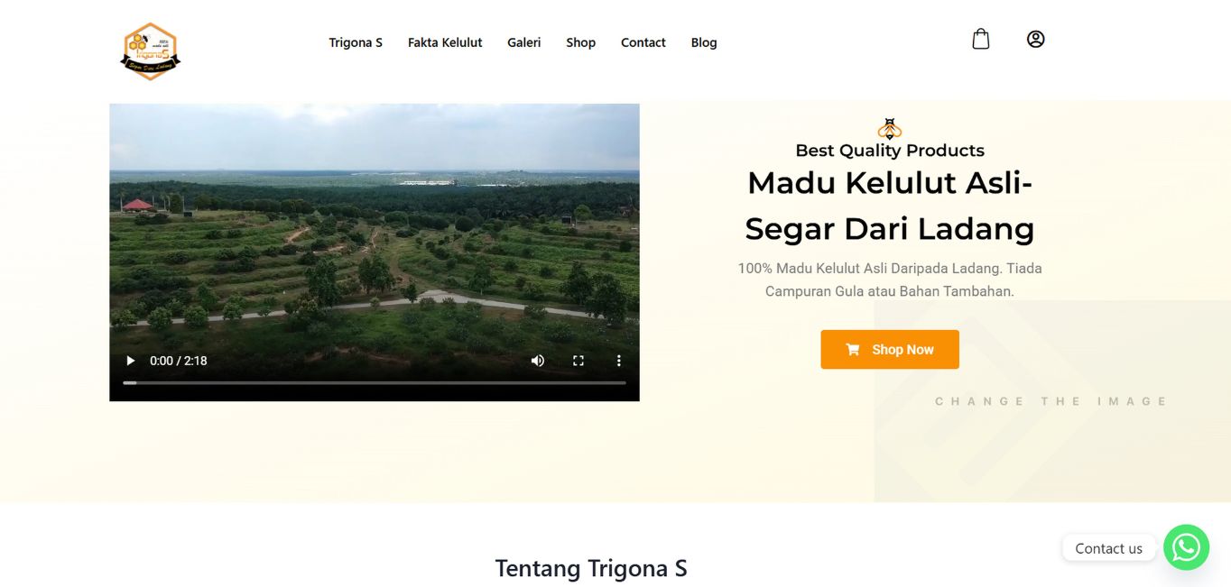Open the shopping bag cart icon

tap(980, 39)
